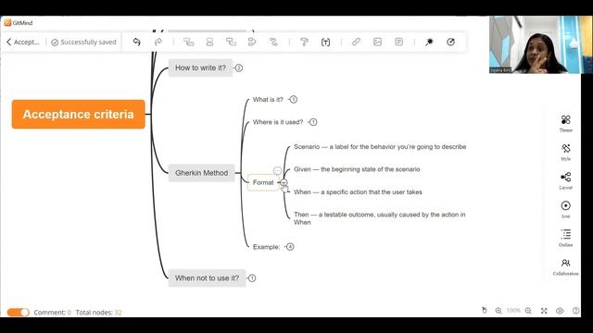This screenshot has width=593, height=333.
Task: Open the more options bubble above Format
Action: (x=278, y=170)
